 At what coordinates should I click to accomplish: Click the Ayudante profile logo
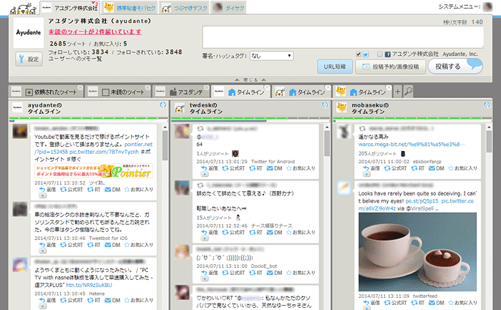point(29,32)
